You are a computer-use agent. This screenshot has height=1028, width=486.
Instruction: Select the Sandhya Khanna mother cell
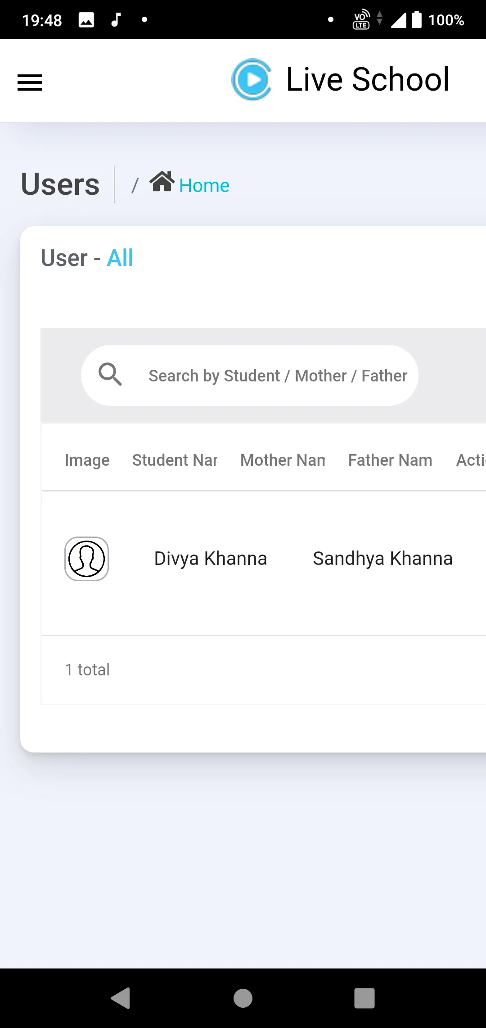382,559
